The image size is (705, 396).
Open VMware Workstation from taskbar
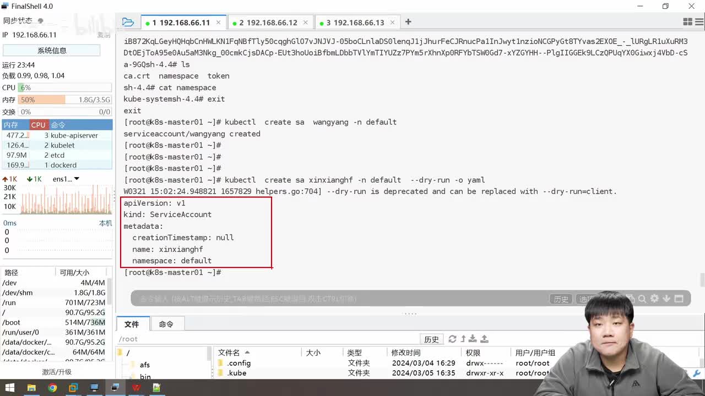pyautogui.click(x=73, y=388)
